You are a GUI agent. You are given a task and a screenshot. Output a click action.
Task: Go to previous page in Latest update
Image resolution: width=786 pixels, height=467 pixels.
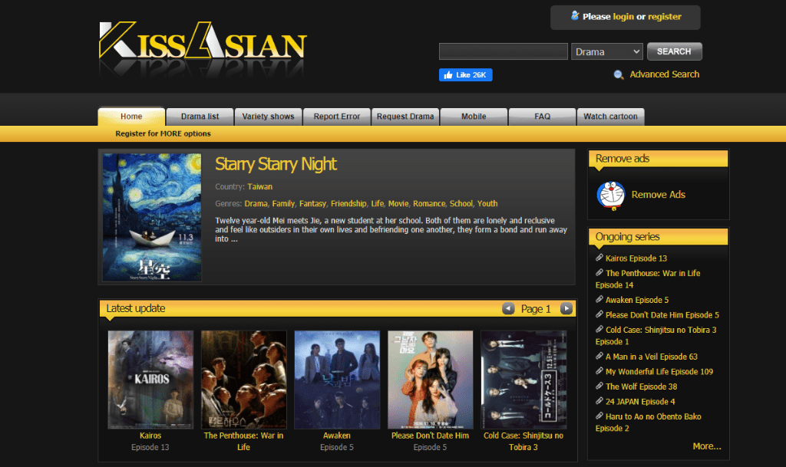tap(508, 308)
